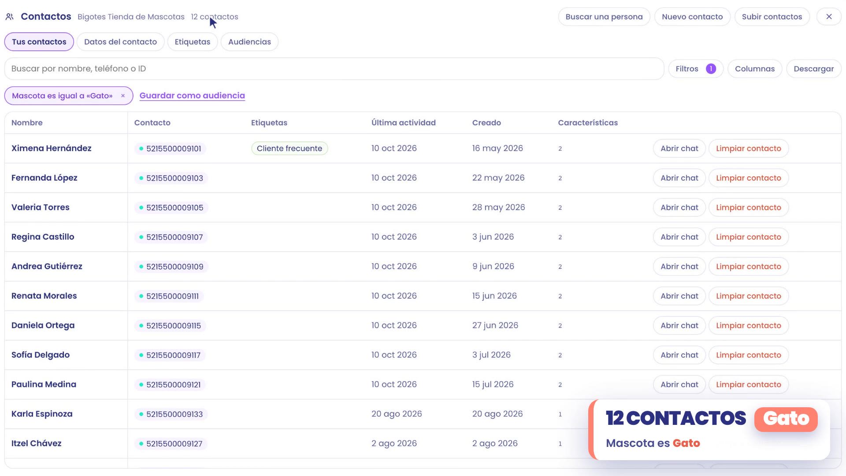This screenshot has height=476, width=846.
Task: Open chat for Regina Castillo
Action: coord(679,237)
